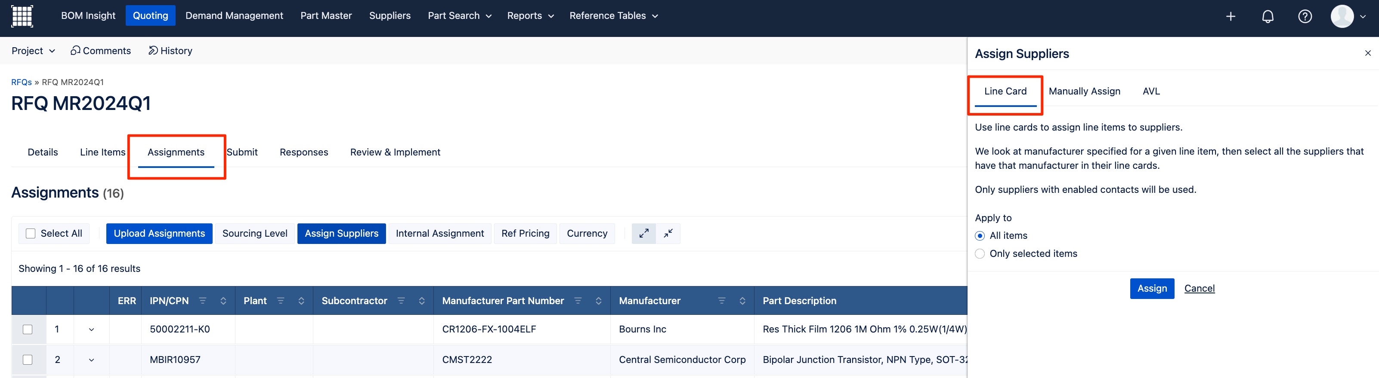The image size is (1379, 378).
Task: Switch to the Manually Assign tab
Action: [1085, 91]
